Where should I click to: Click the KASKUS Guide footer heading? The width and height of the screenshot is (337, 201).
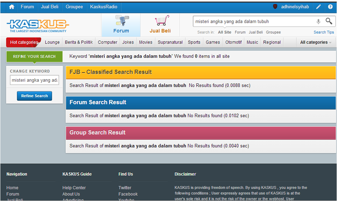coord(77,174)
